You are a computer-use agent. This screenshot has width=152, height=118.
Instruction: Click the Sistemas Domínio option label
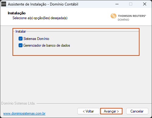[36, 39]
